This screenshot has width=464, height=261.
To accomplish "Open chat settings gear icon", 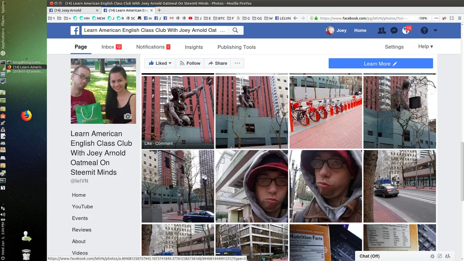I will [432, 256].
